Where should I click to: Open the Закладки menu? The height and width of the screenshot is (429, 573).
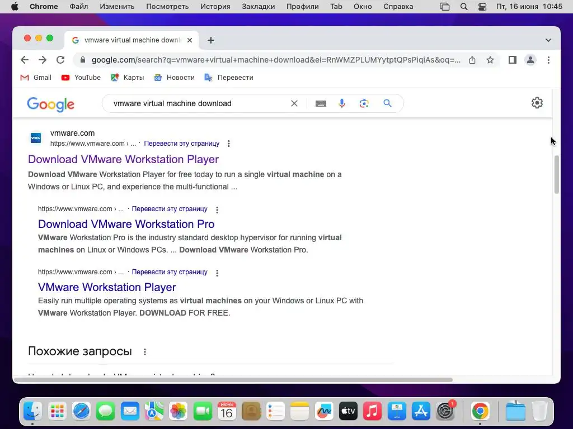pos(259,7)
